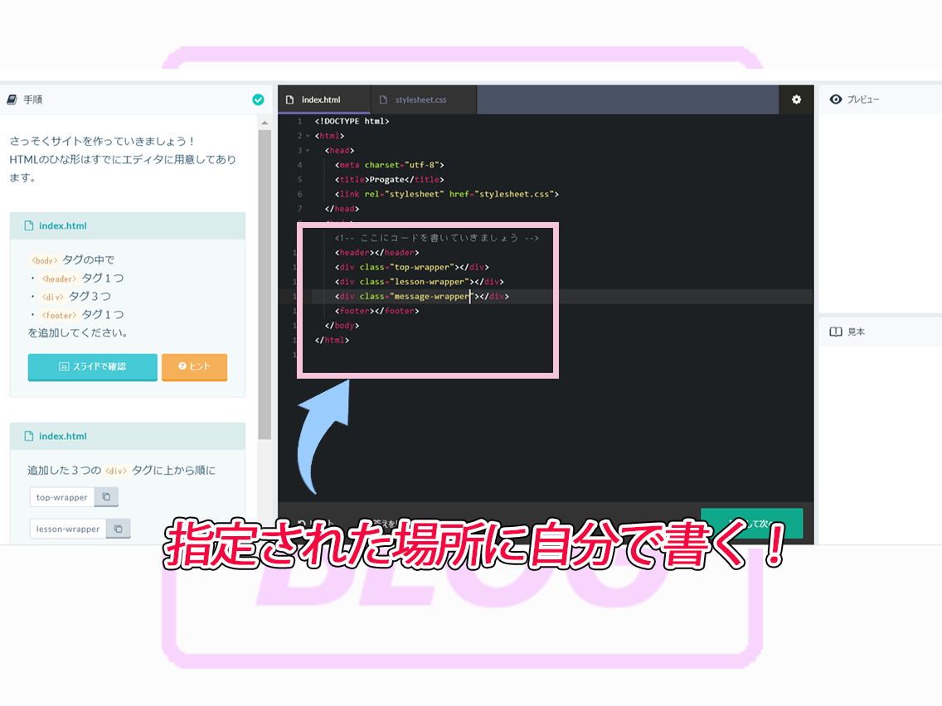Switch to the index.html editor tab
This screenshot has height=706, width=942.
(323, 99)
